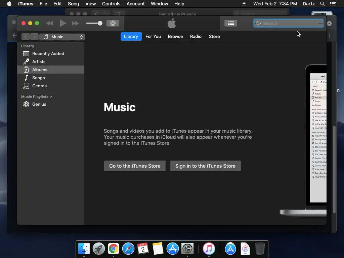
Task: Open the iTunes menu in menu bar
Action: tap(26, 4)
